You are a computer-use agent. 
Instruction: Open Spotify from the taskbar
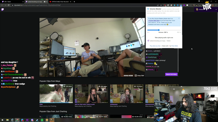coord(42,120)
